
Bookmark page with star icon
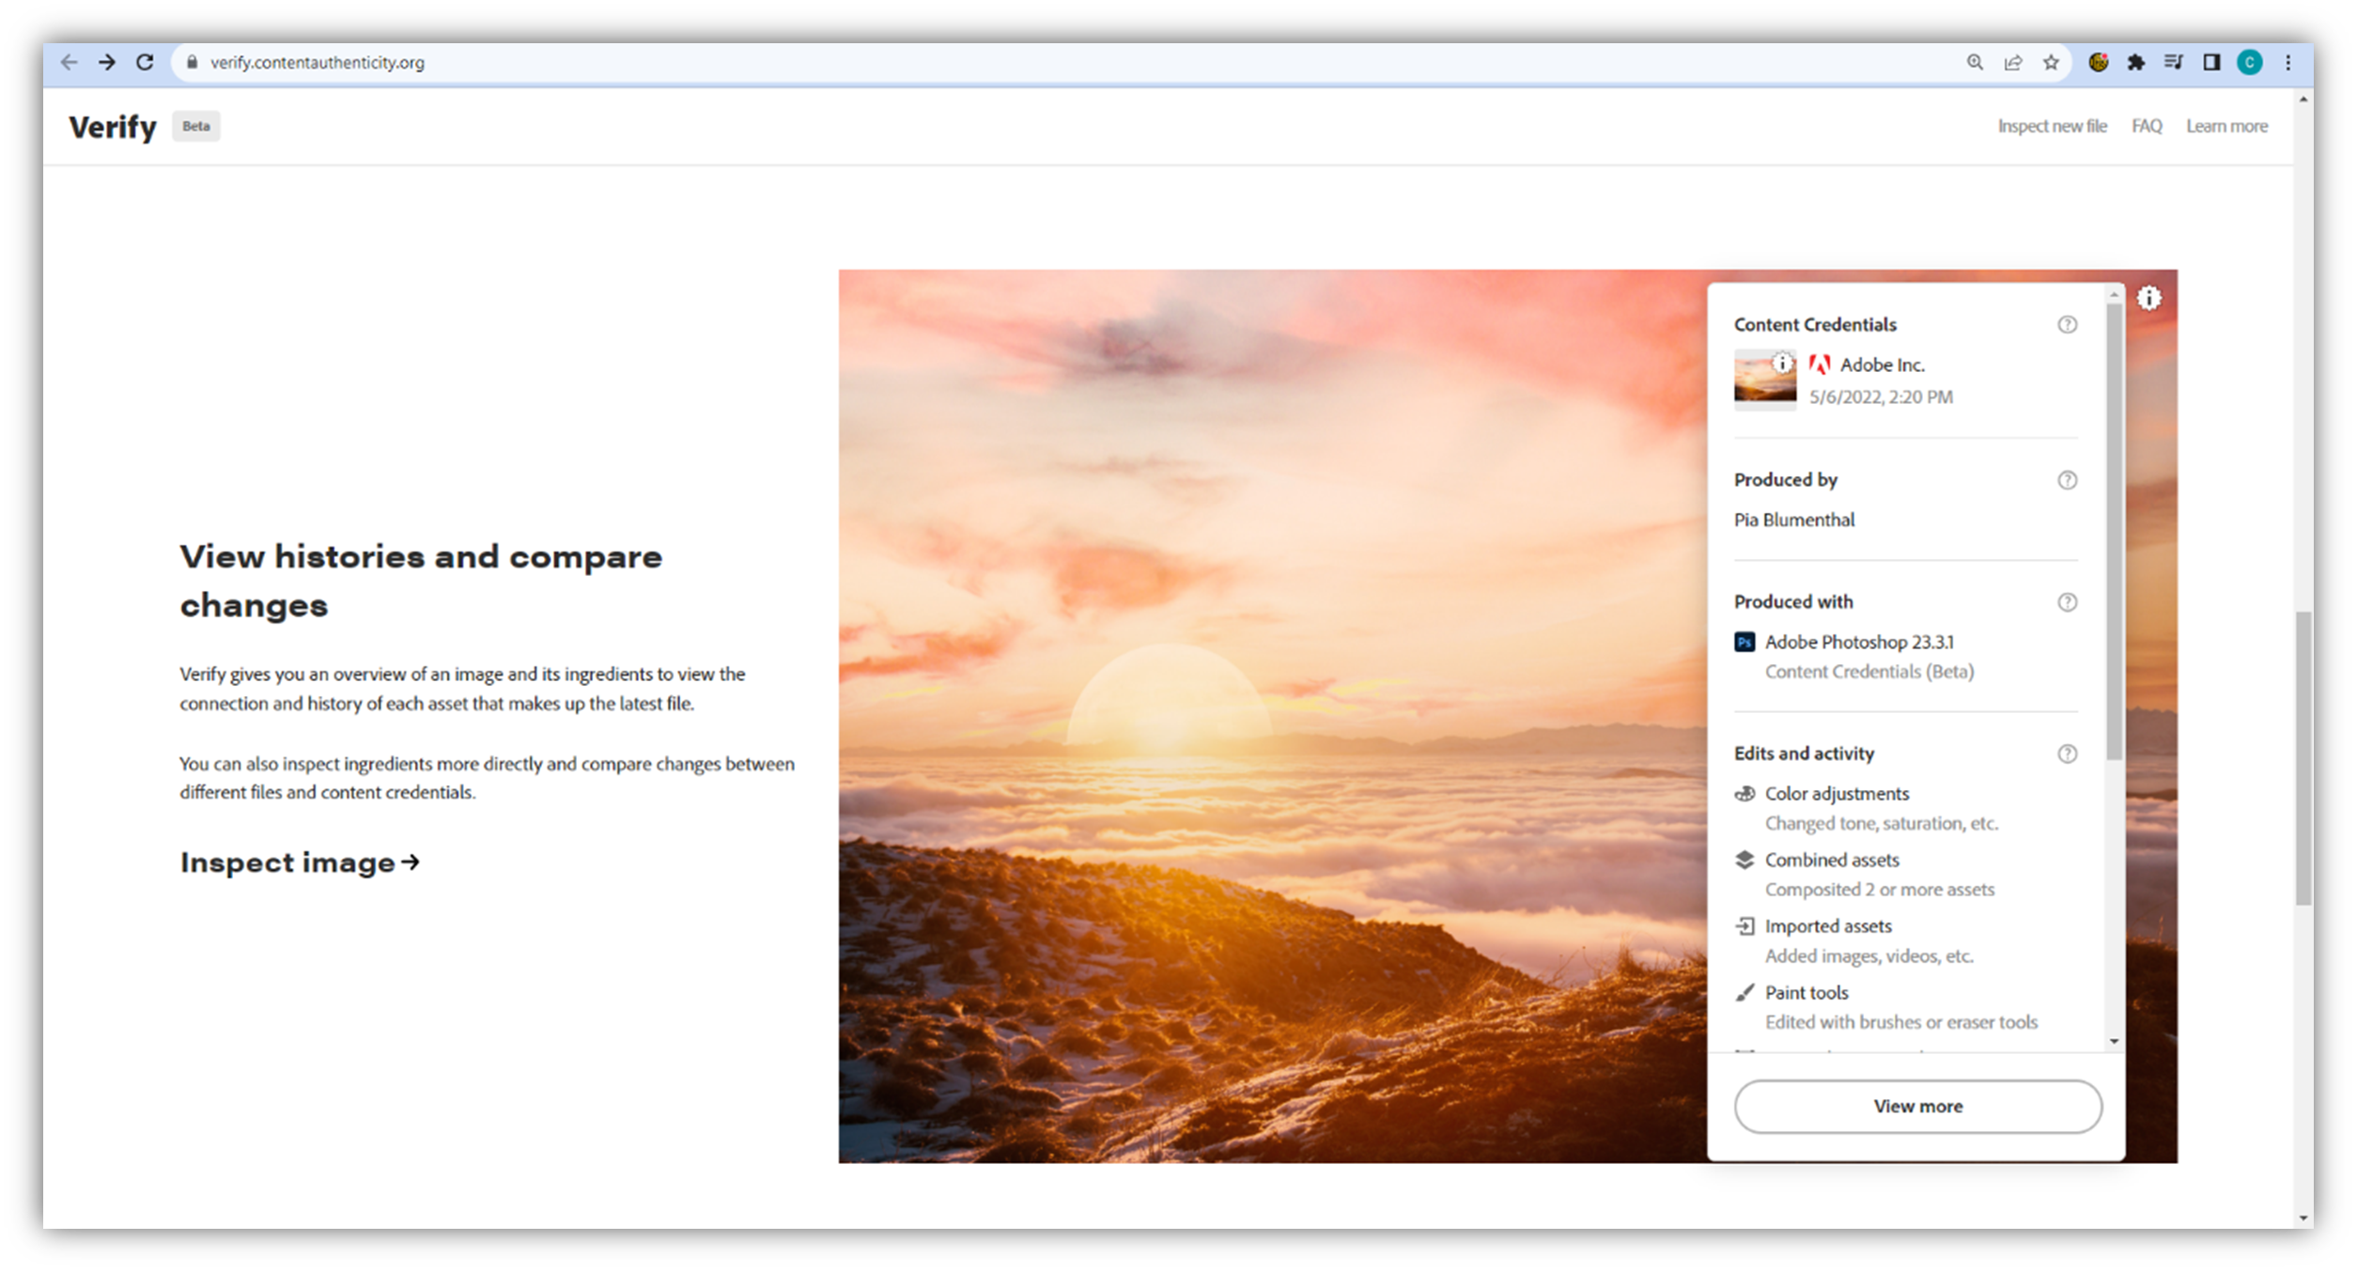[2051, 62]
